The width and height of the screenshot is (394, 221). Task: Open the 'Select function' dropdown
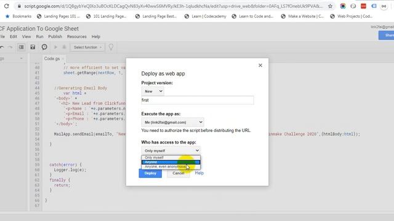point(87,47)
